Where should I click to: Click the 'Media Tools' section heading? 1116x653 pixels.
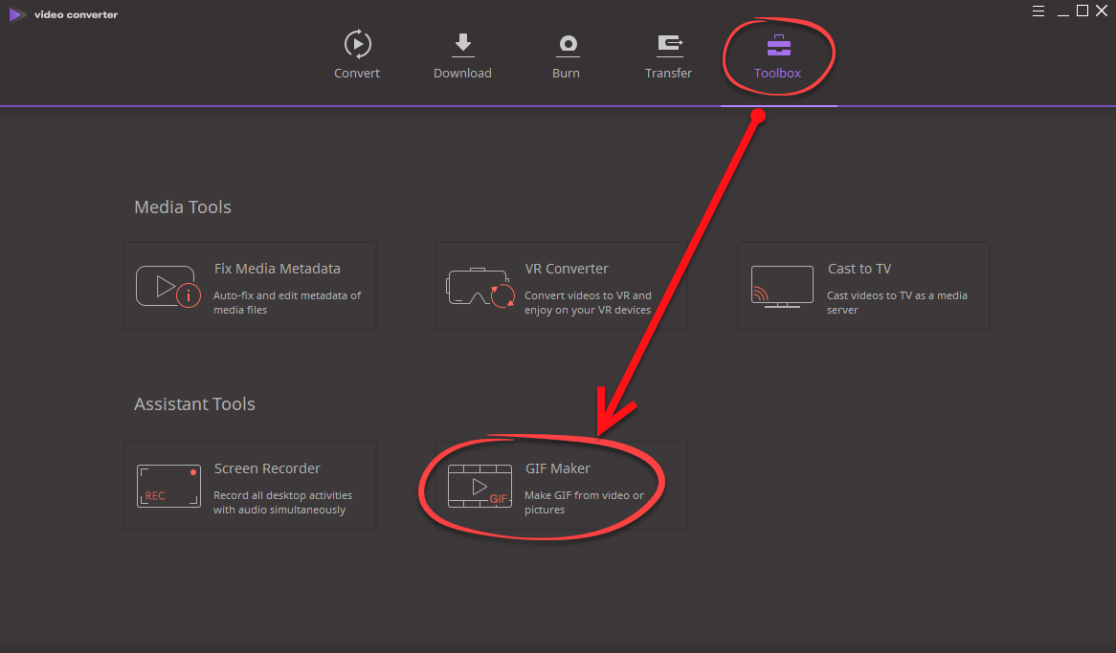pyautogui.click(x=183, y=207)
